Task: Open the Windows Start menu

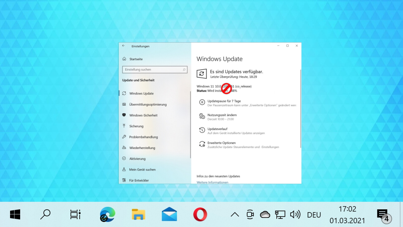Action: point(15,215)
